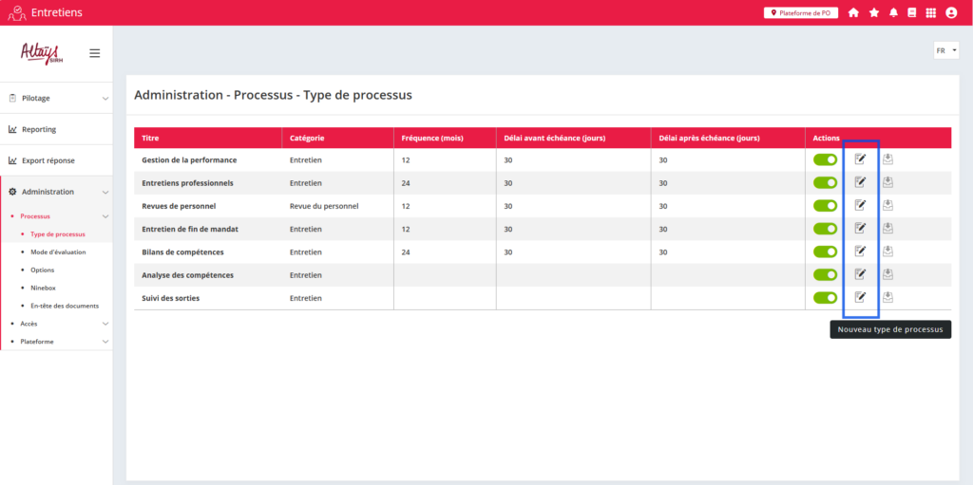Click edit icon for Revues de personnel
Viewport: 973px width, 485px height.
click(x=860, y=205)
